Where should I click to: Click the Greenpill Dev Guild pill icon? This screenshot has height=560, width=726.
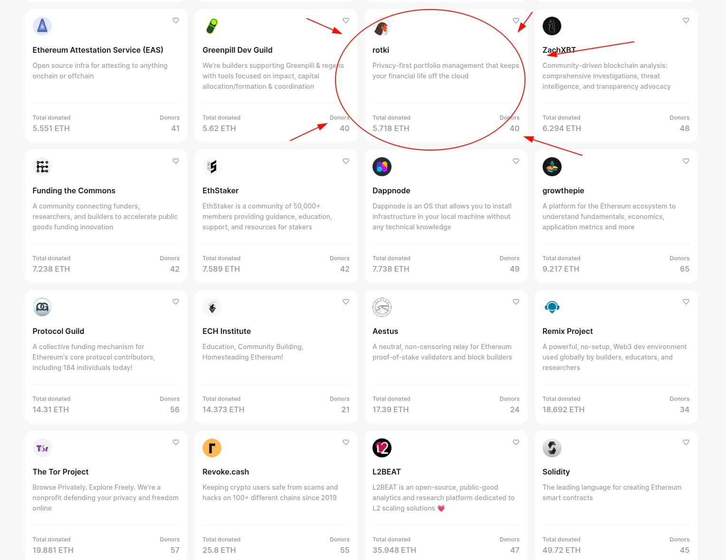pyautogui.click(x=212, y=26)
